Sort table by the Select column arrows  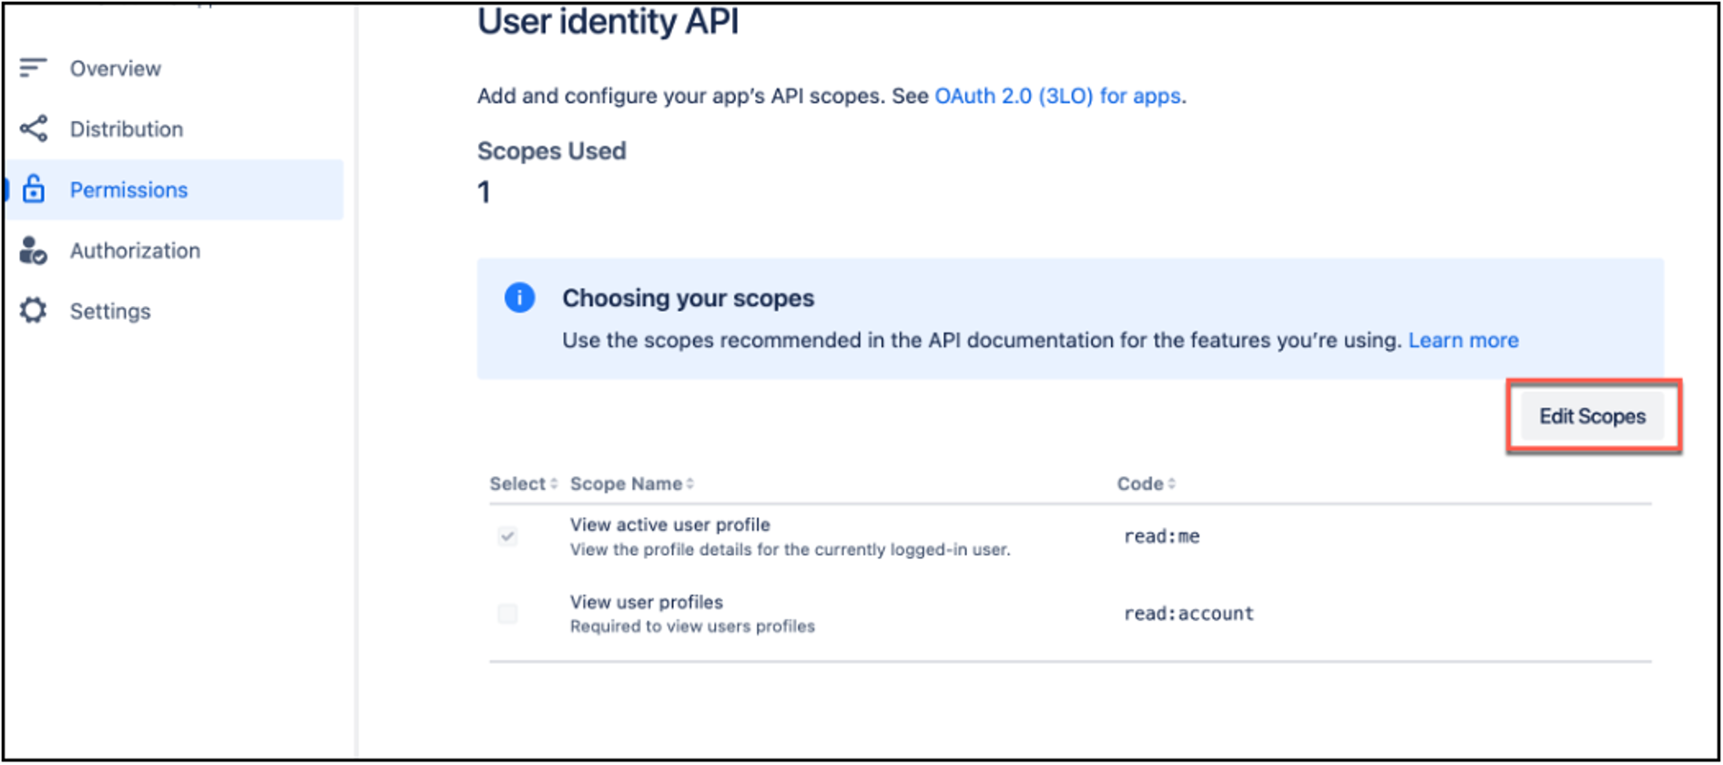[x=554, y=484]
